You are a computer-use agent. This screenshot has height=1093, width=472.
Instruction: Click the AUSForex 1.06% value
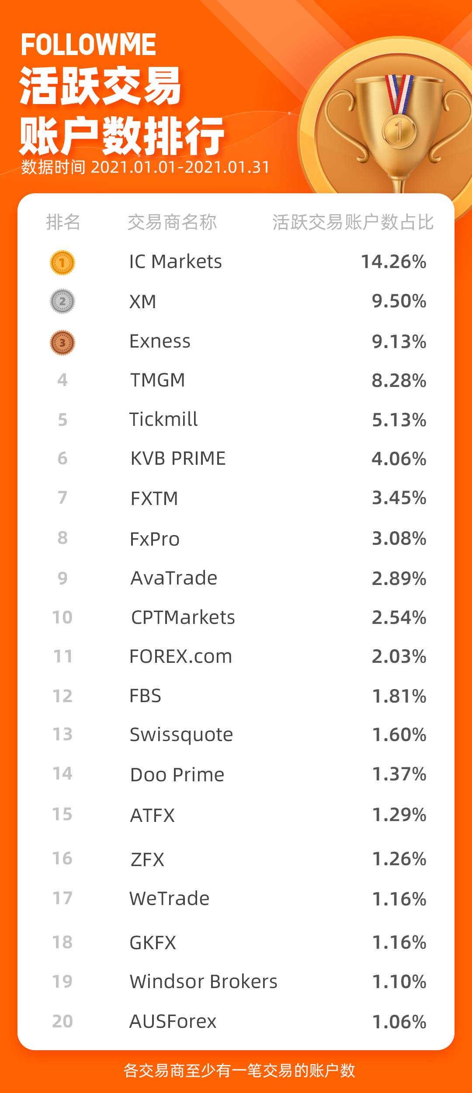pyautogui.click(x=399, y=1022)
